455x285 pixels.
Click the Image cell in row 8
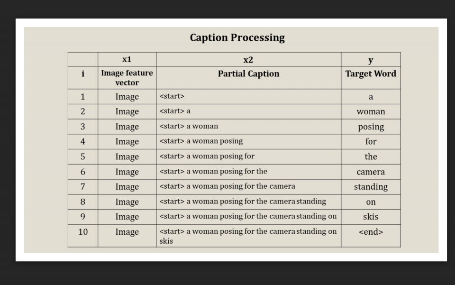pyautogui.click(x=127, y=202)
